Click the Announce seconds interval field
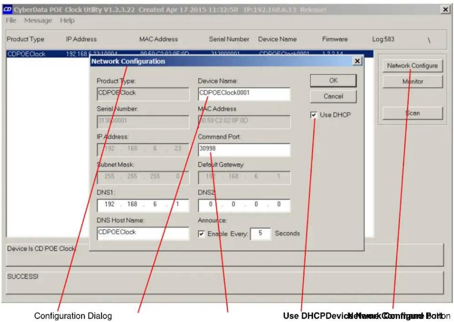 click(x=260, y=234)
